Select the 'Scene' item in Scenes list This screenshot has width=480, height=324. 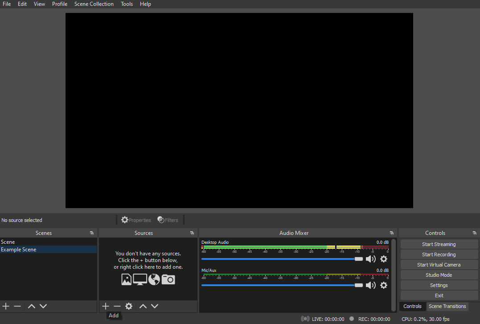(x=49, y=242)
